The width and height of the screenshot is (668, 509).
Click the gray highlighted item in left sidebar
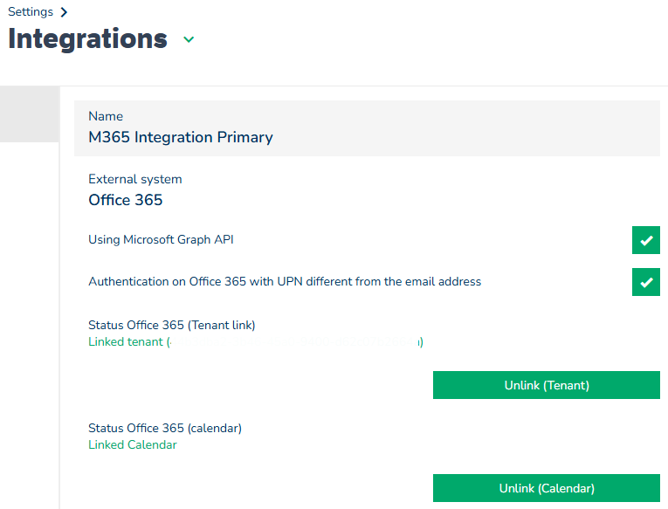29,113
